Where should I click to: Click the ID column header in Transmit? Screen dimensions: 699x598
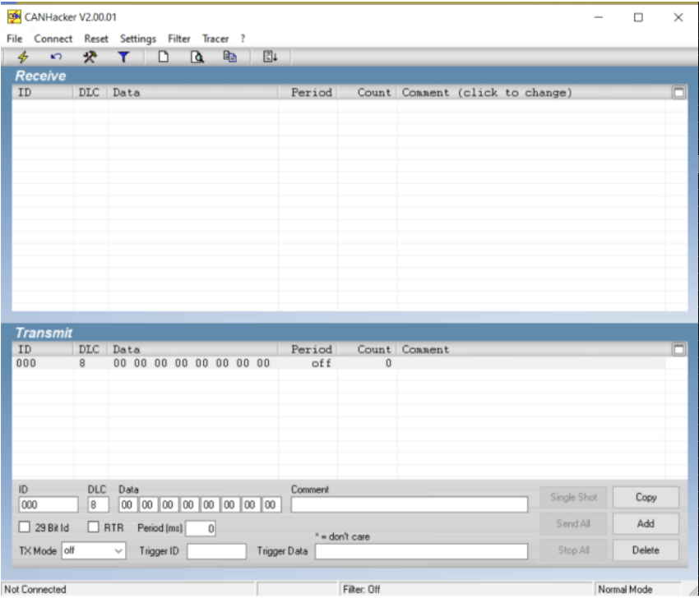point(43,350)
